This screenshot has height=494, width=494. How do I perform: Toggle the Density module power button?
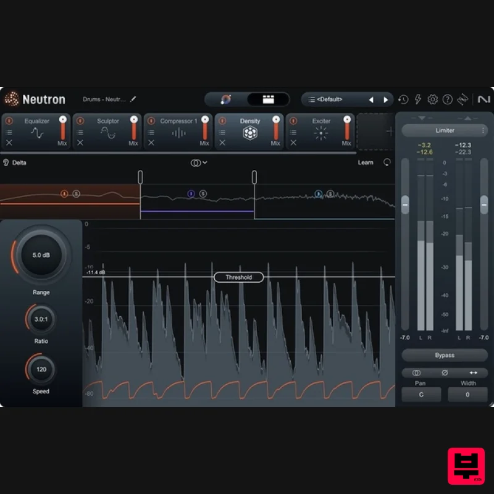[x=222, y=120]
